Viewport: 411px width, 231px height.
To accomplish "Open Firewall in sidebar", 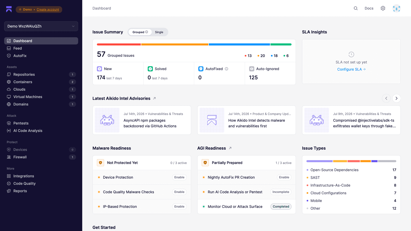I will [x=41, y=157].
